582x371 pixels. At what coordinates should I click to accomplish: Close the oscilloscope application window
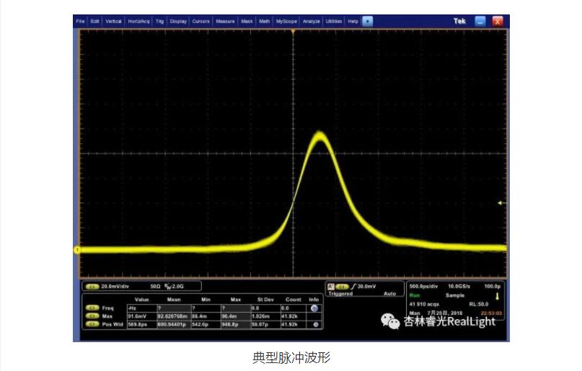(498, 21)
